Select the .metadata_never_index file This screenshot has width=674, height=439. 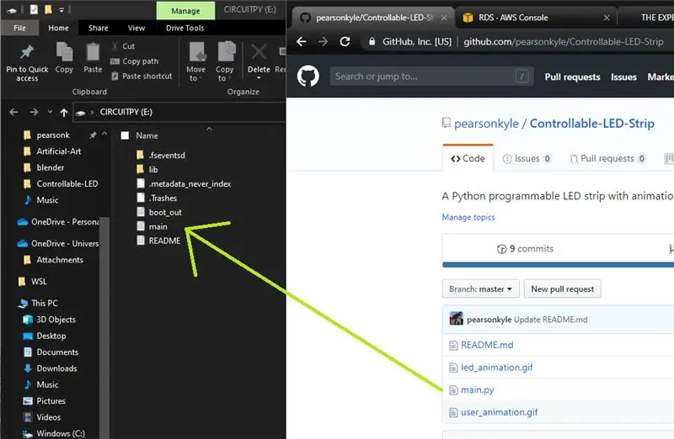(x=184, y=183)
